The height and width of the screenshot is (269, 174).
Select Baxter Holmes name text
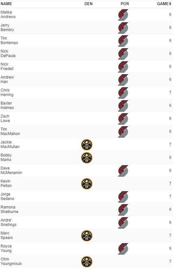pos(7,105)
